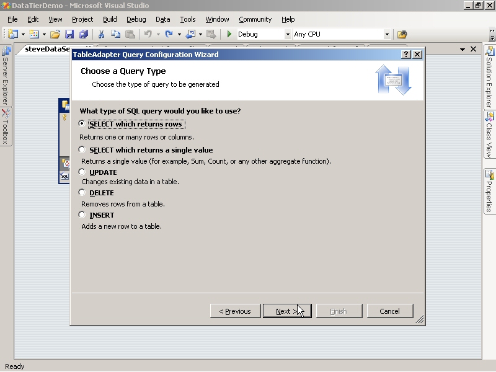Click the Save All icon
The image size is (496, 372).
pyautogui.click(x=84, y=34)
